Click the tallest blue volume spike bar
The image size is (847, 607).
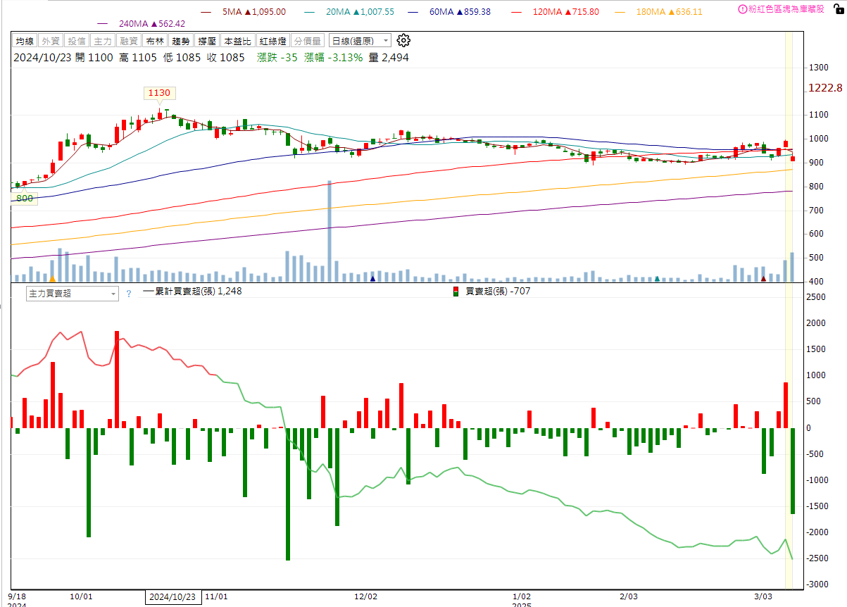pyautogui.click(x=330, y=232)
